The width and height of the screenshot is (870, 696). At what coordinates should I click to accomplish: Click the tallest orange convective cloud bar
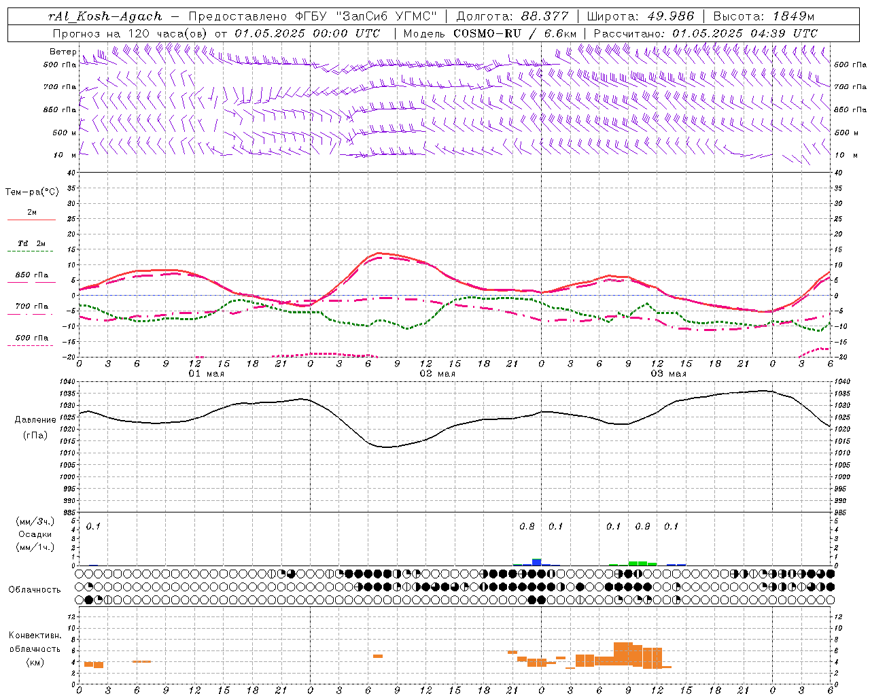tap(623, 654)
